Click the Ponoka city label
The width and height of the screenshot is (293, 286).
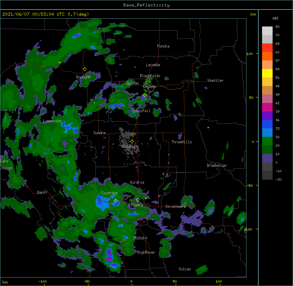(163, 46)
